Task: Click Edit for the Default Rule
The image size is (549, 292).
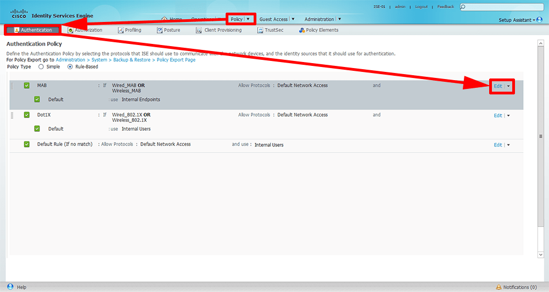Action: pos(498,145)
